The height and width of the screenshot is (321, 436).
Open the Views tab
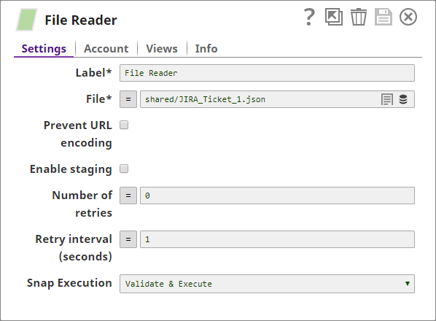(162, 49)
